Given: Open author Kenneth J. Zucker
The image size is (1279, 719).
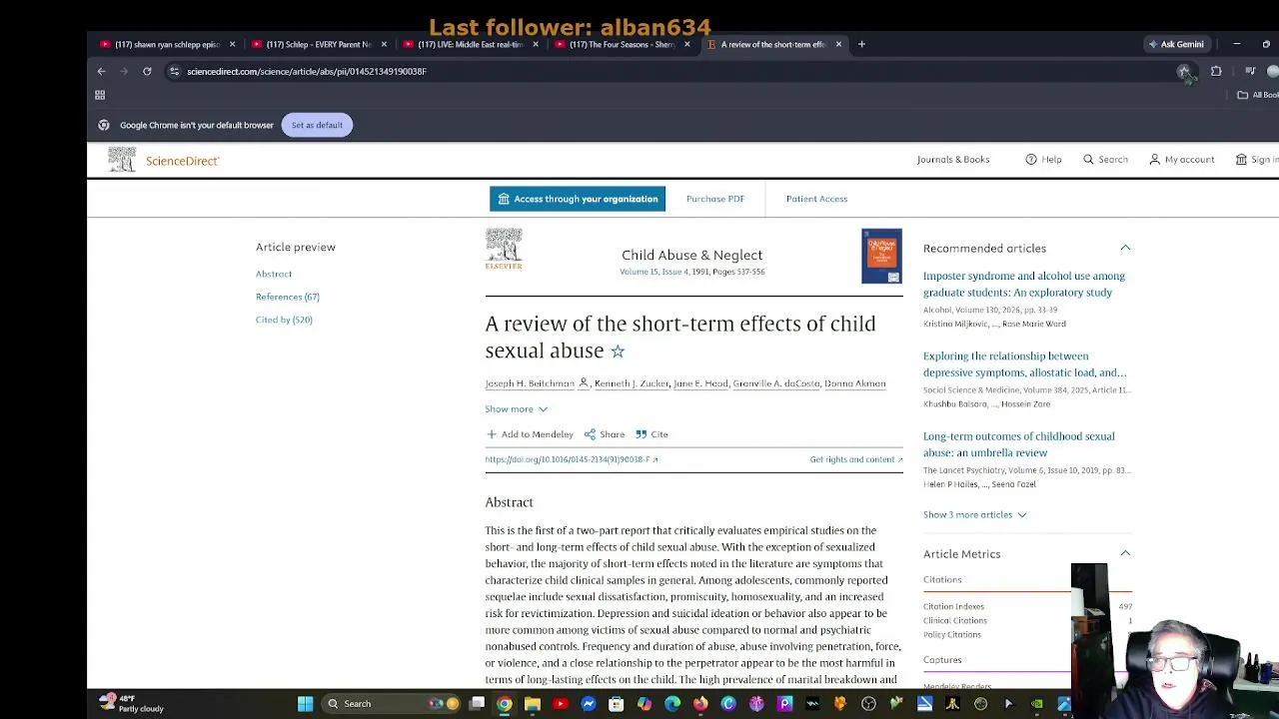Looking at the screenshot, I should (632, 383).
